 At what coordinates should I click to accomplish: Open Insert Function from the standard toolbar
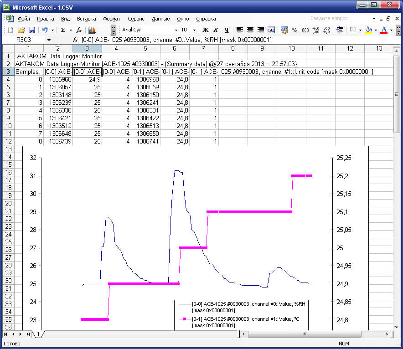pos(79,30)
